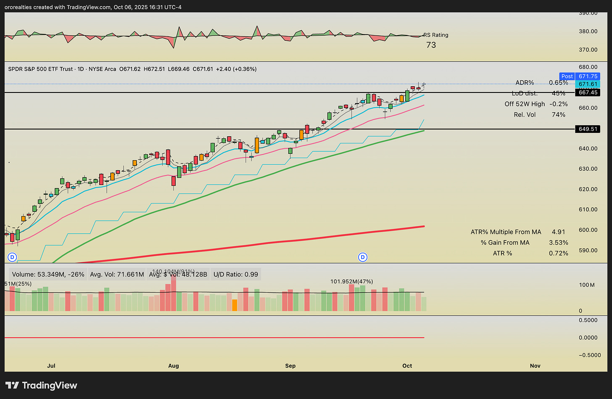Viewport: 612px width, 399px height.
Task: Click the 0.0000 bottom pane axis label
Action: tap(588, 338)
